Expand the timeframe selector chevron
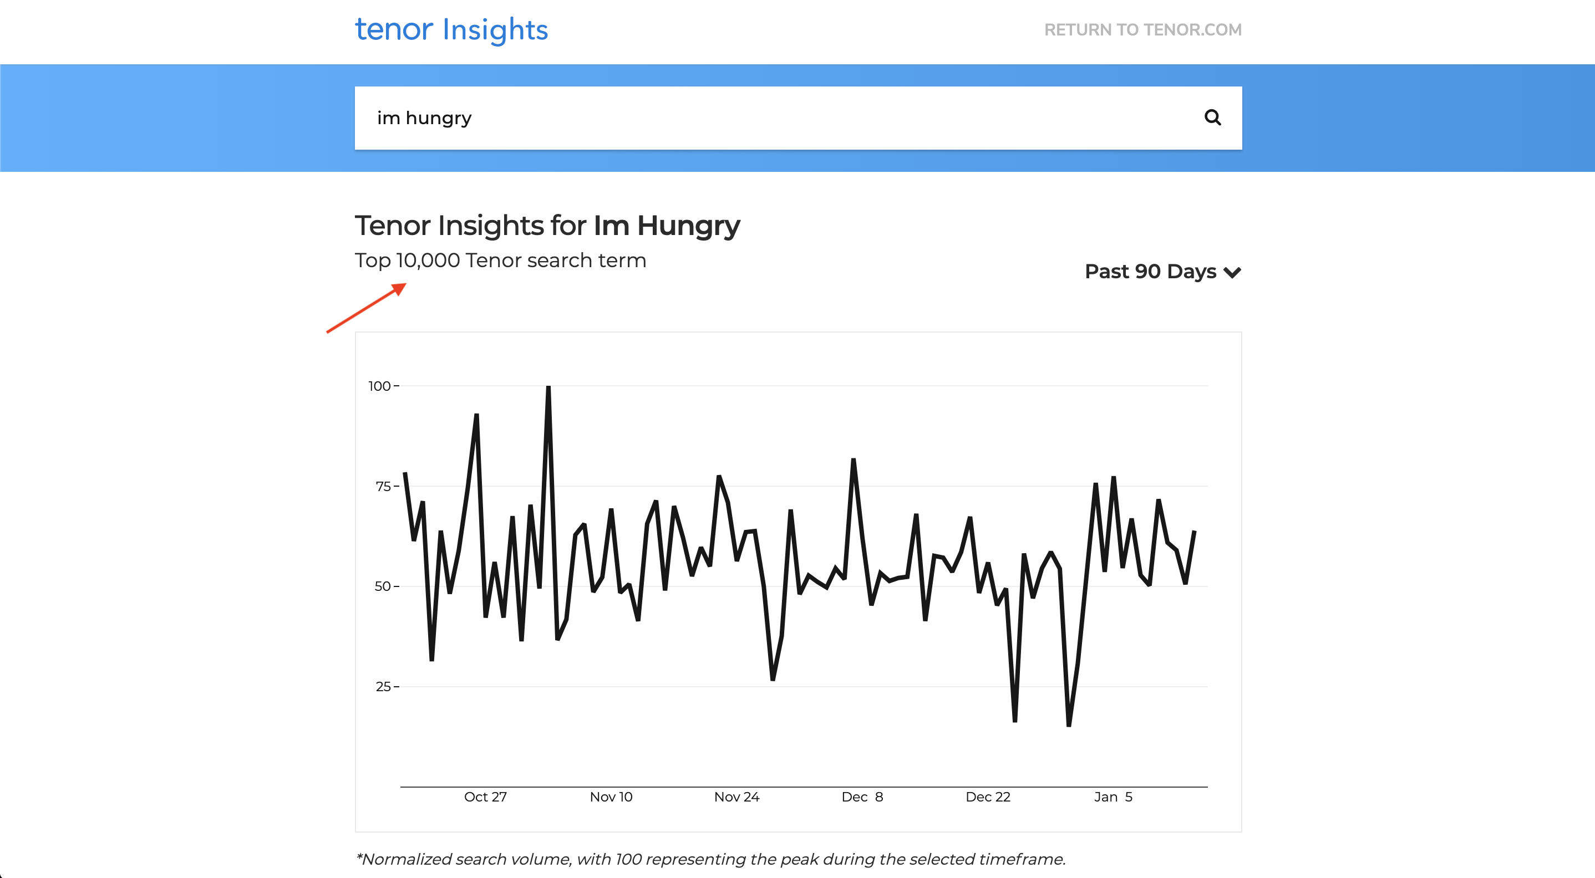Image resolution: width=1595 pixels, height=878 pixels. [1233, 272]
